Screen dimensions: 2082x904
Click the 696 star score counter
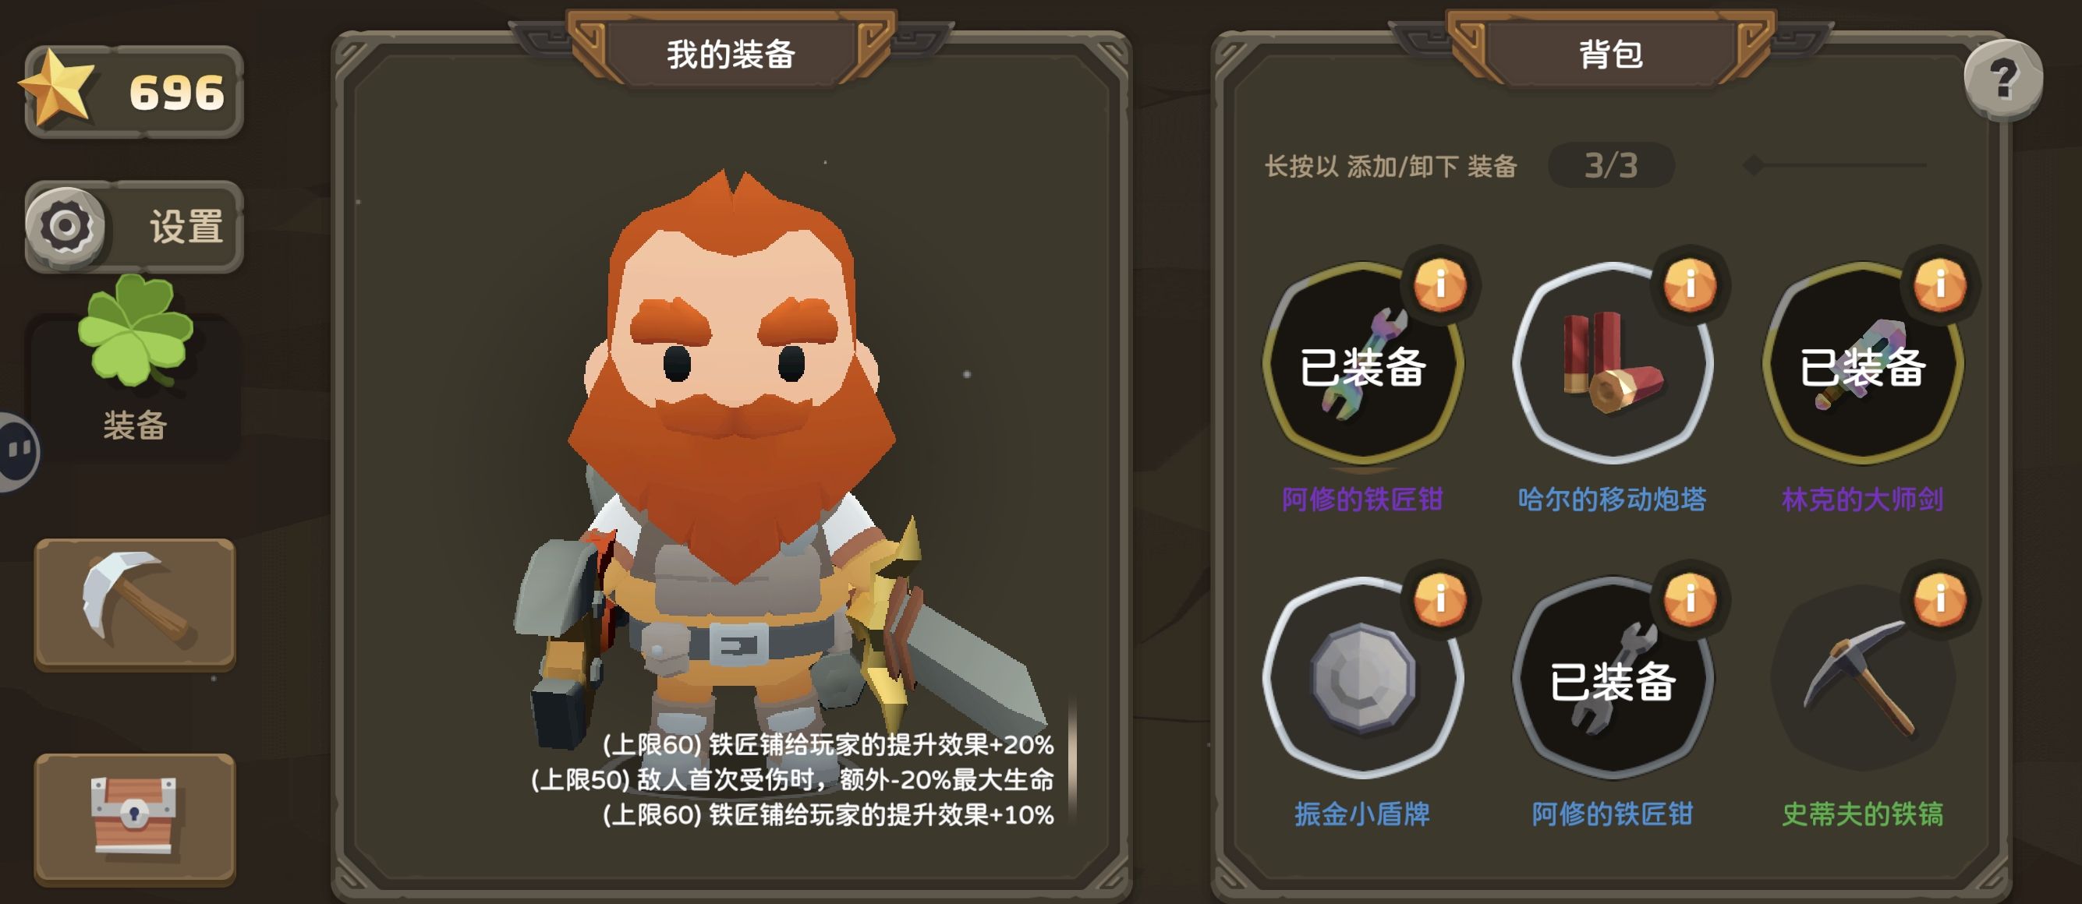pyautogui.click(x=134, y=91)
